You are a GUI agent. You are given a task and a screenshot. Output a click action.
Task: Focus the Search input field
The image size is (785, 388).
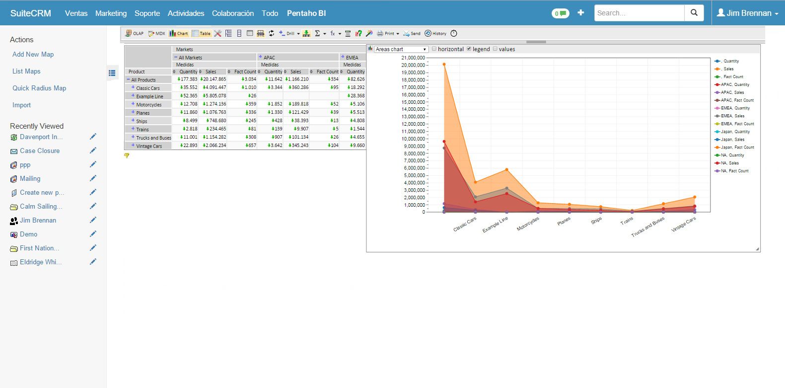(639, 13)
